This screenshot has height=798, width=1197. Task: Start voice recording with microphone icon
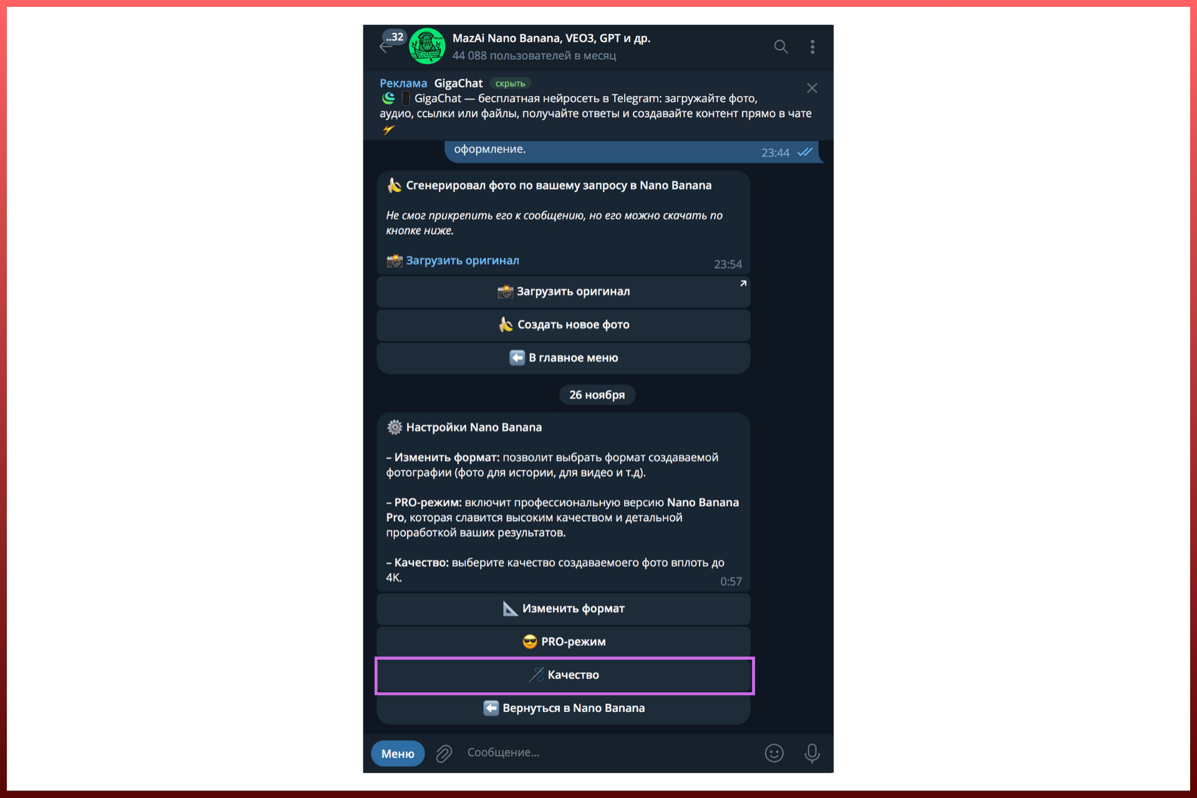coord(812,753)
